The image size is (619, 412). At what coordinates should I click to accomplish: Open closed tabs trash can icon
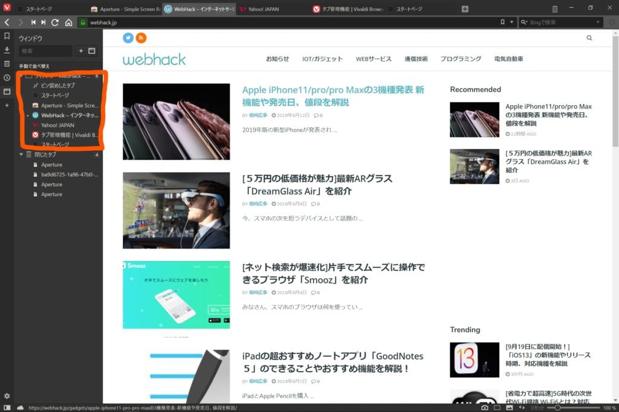click(x=555, y=9)
